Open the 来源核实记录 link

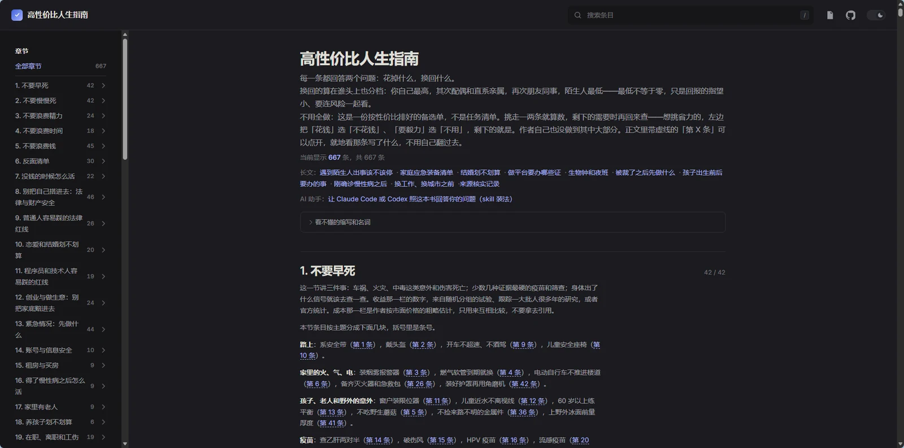click(x=479, y=184)
